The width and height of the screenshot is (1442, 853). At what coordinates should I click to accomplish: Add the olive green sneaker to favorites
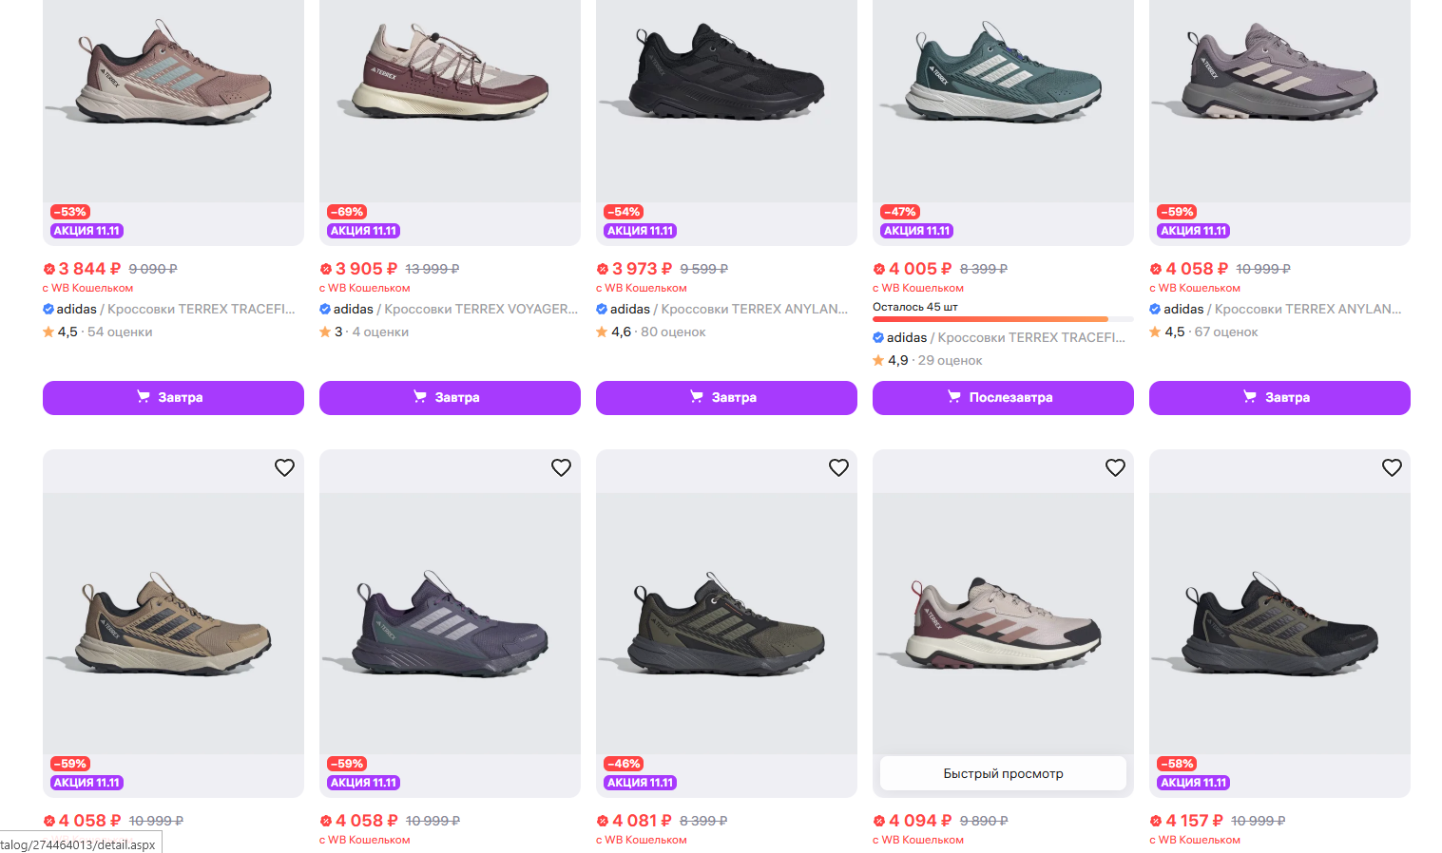point(838,467)
